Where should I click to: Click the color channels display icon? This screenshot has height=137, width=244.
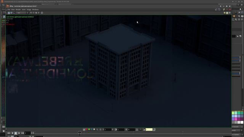click(x=84, y=129)
